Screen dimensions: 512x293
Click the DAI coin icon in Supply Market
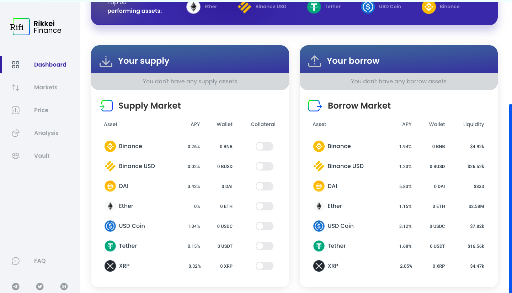(110, 186)
